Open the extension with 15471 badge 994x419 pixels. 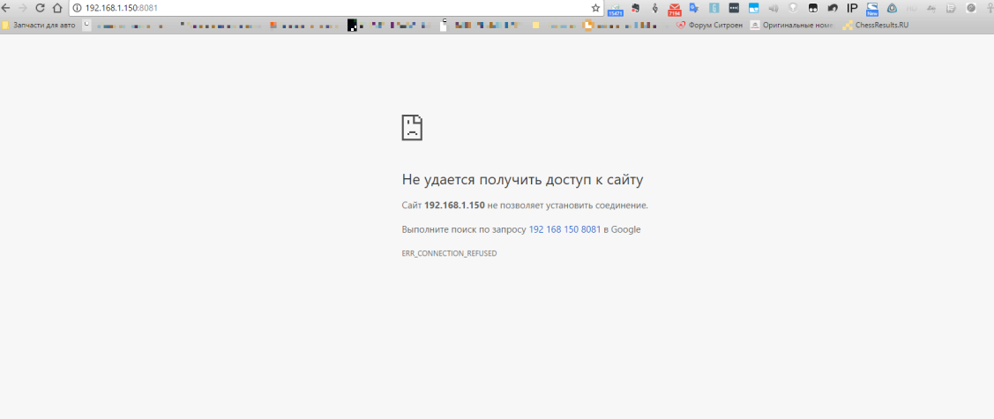point(616,9)
